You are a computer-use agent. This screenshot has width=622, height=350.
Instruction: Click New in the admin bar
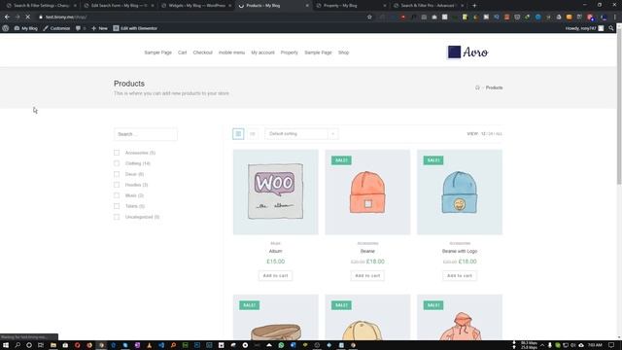(x=99, y=28)
